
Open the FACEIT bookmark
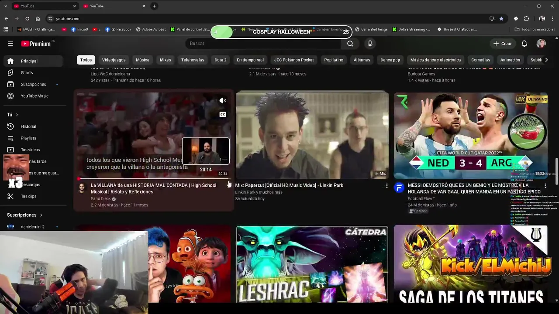(36, 30)
